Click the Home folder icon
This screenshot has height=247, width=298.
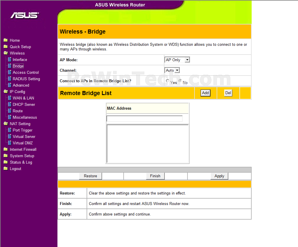(x=6, y=40)
